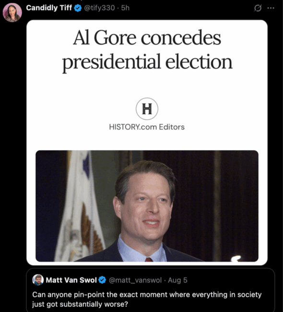Click the Al Gore photograph
This screenshot has height=312, width=283.
[x=147, y=206]
